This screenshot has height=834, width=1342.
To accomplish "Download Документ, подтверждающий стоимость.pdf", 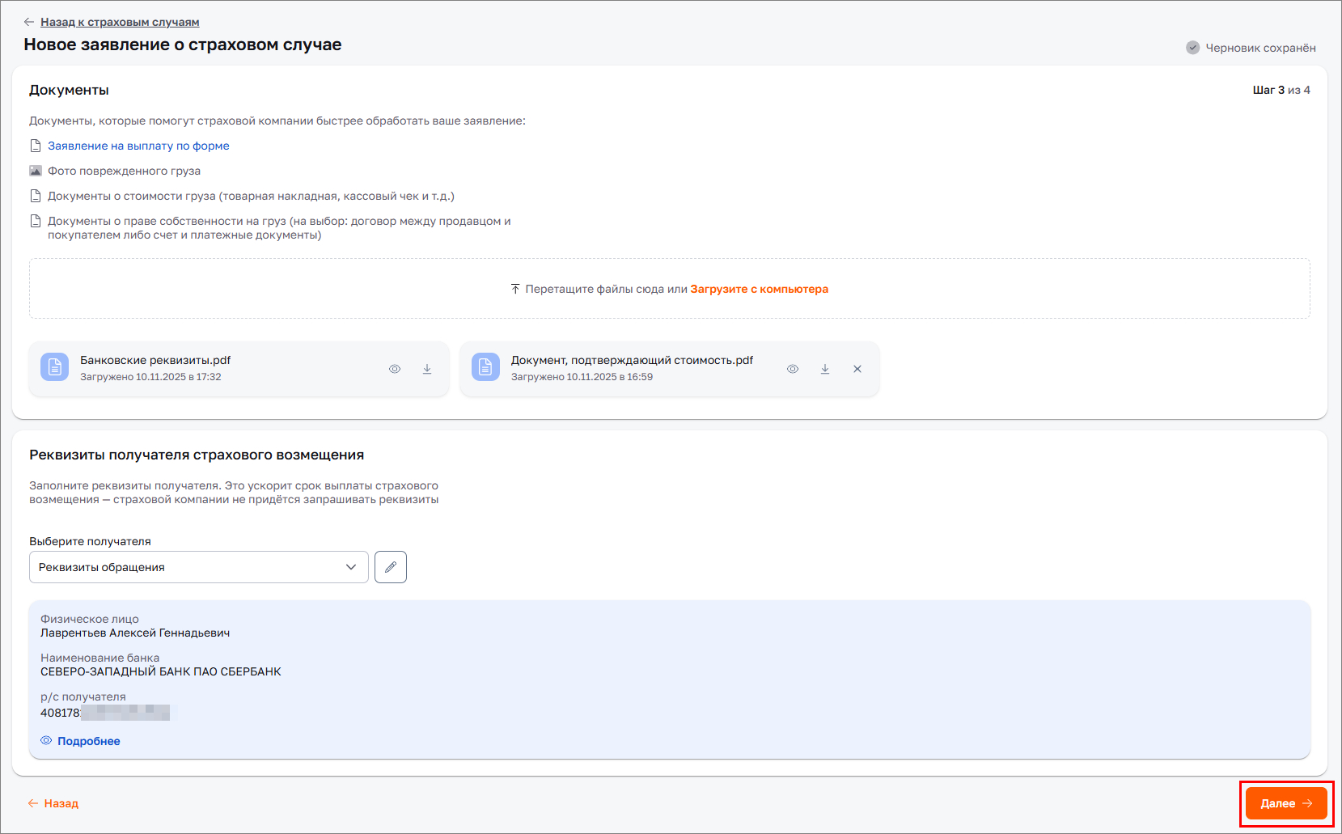I will tap(825, 369).
